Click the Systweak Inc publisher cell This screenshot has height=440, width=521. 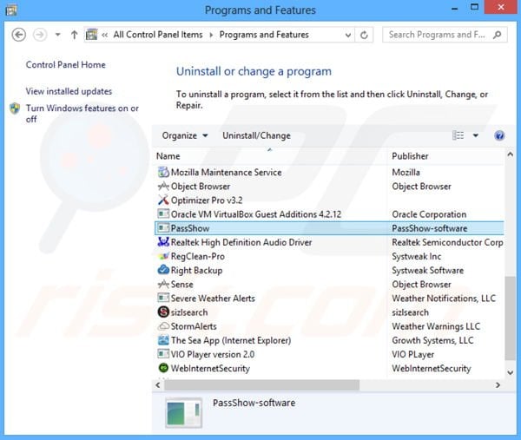pyautogui.click(x=416, y=256)
